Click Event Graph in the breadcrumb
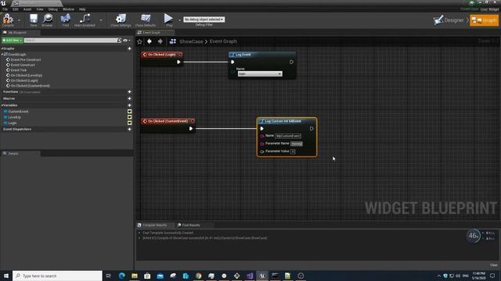This screenshot has height=281, width=501. pyautogui.click(x=223, y=41)
